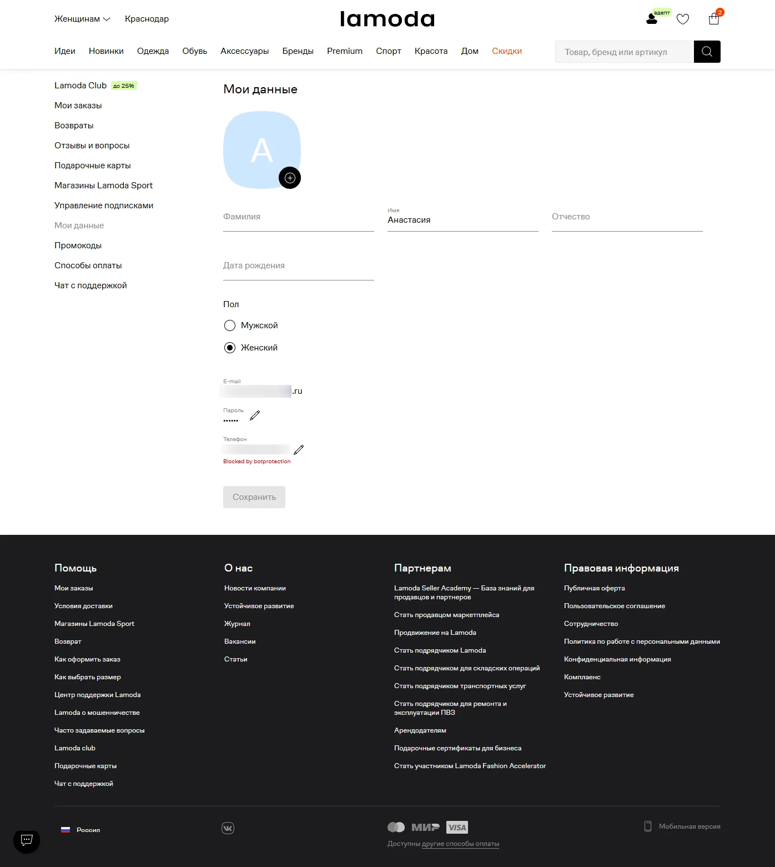Focus the Дата рождения field
The width and height of the screenshot is (775, 867).
pyautogui.click(x=299, y=267)
